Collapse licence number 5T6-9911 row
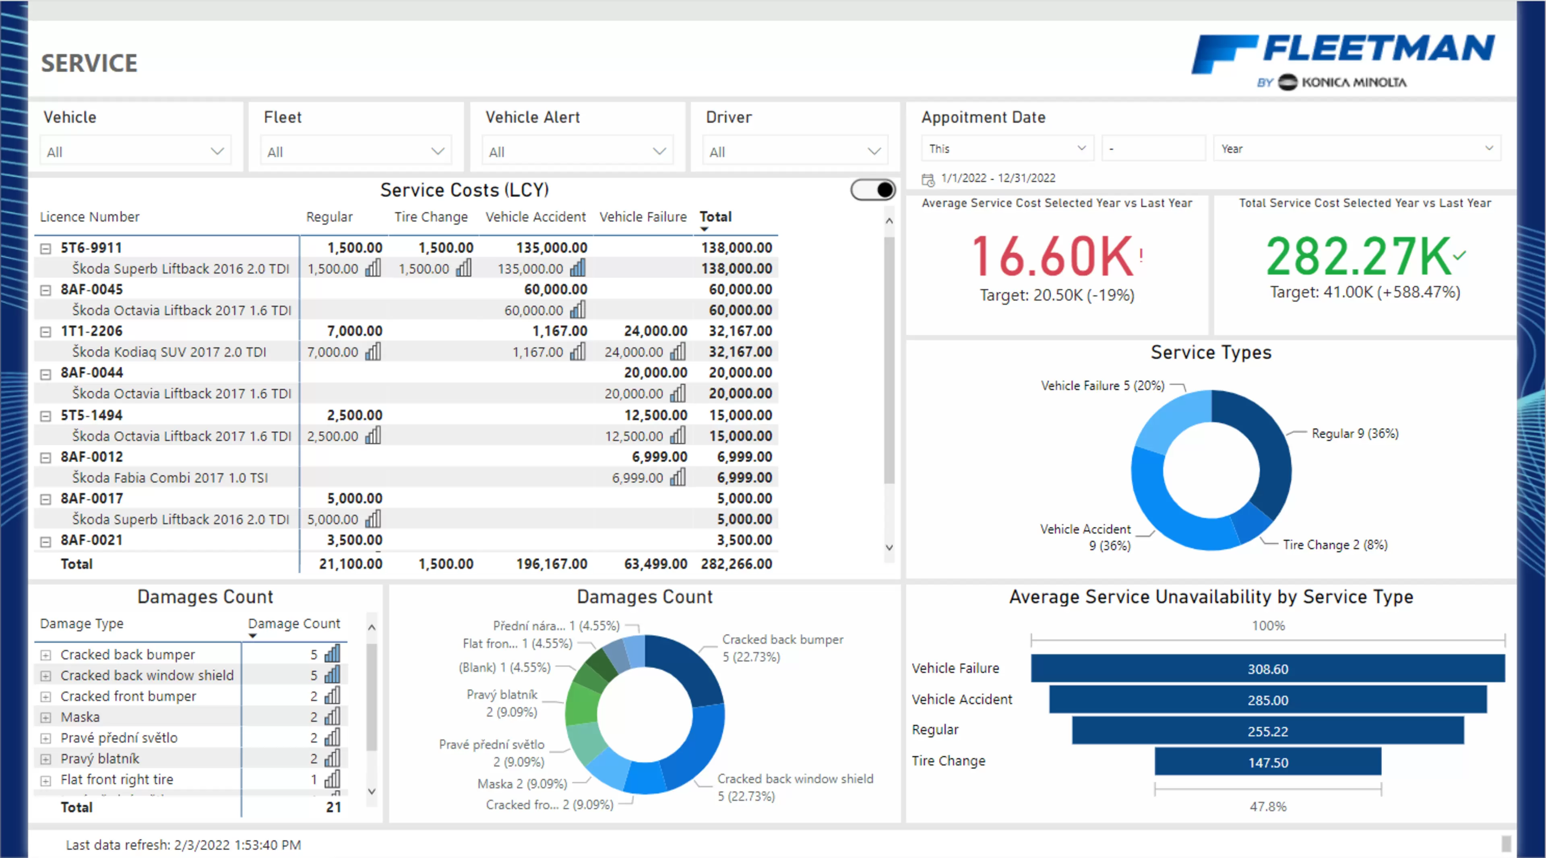Image resolution: width=1546 pixels, height=858 pixels. point(45,248)
